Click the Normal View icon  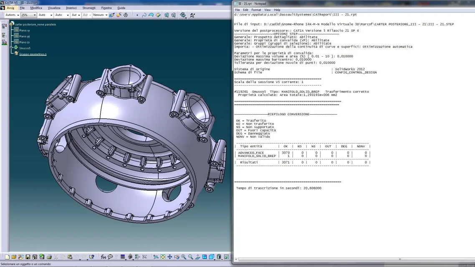click(x=198, y=257)
